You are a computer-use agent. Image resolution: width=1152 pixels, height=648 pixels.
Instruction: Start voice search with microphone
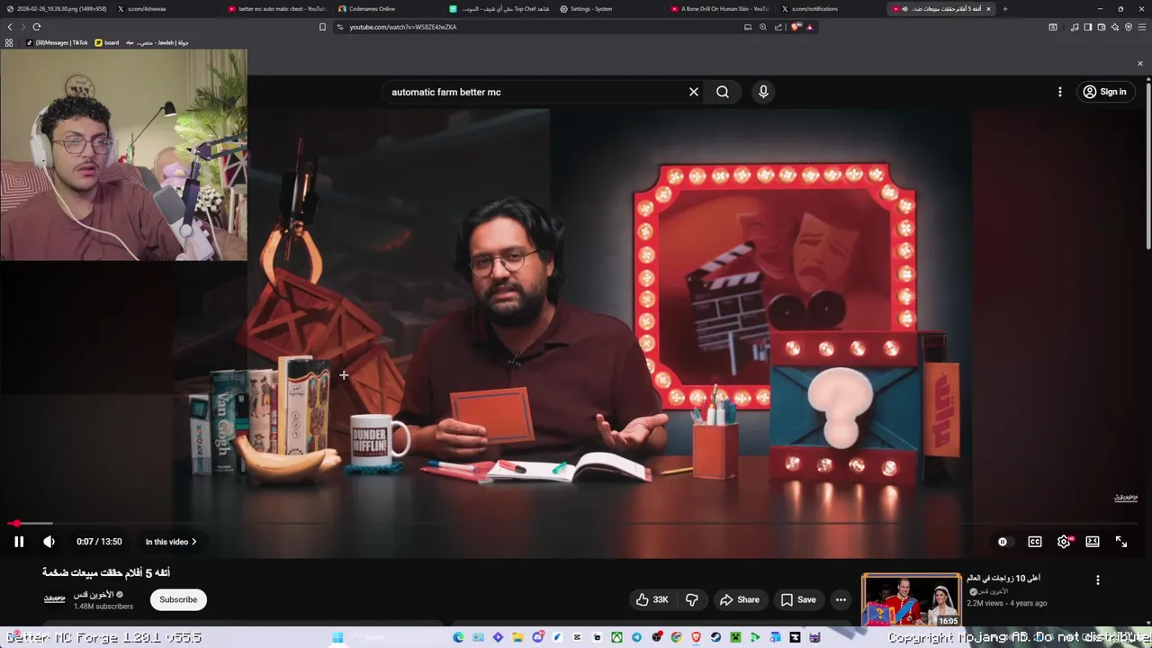pos(763,92)
